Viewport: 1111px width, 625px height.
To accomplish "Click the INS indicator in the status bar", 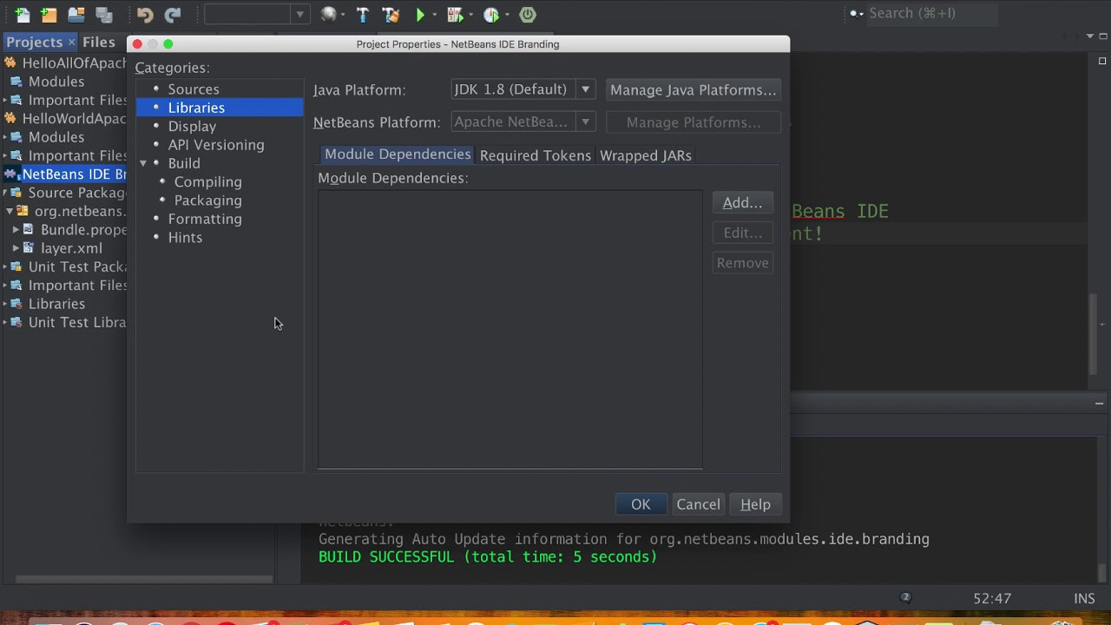I will point(1084,598).
